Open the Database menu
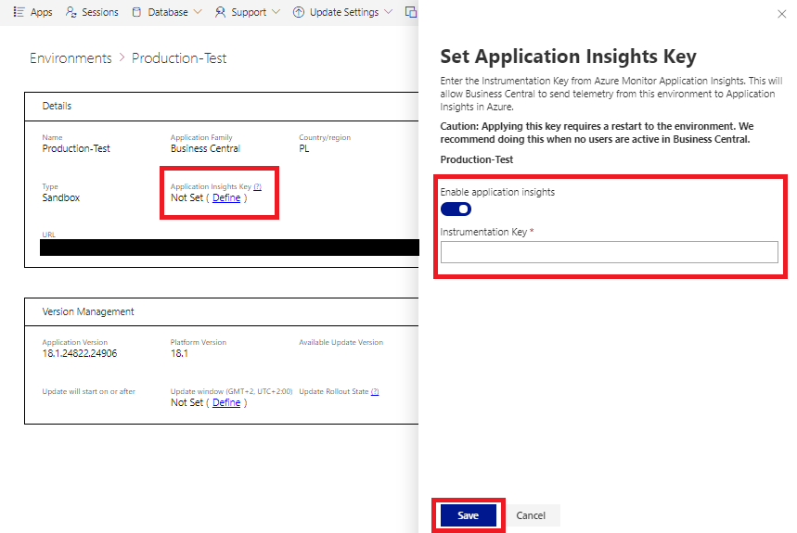This screenshot has width=797, height=533. tap(168, 12)
